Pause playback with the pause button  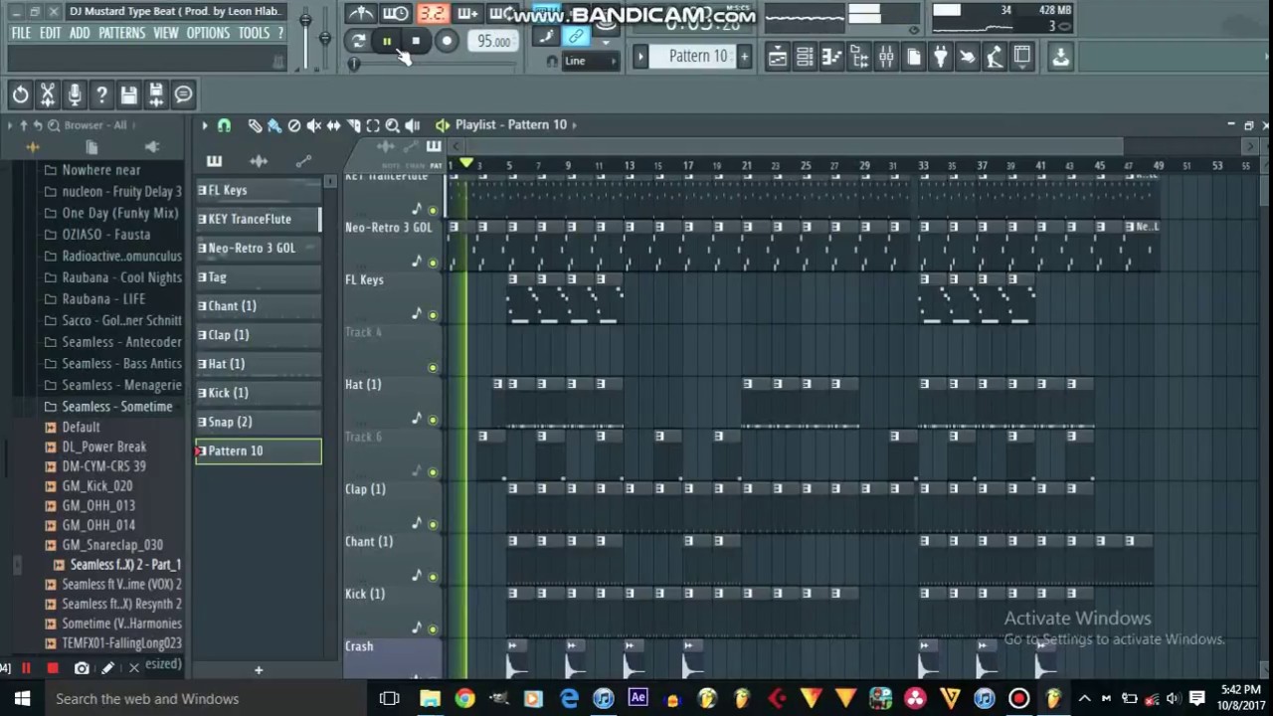coord(387,41)
